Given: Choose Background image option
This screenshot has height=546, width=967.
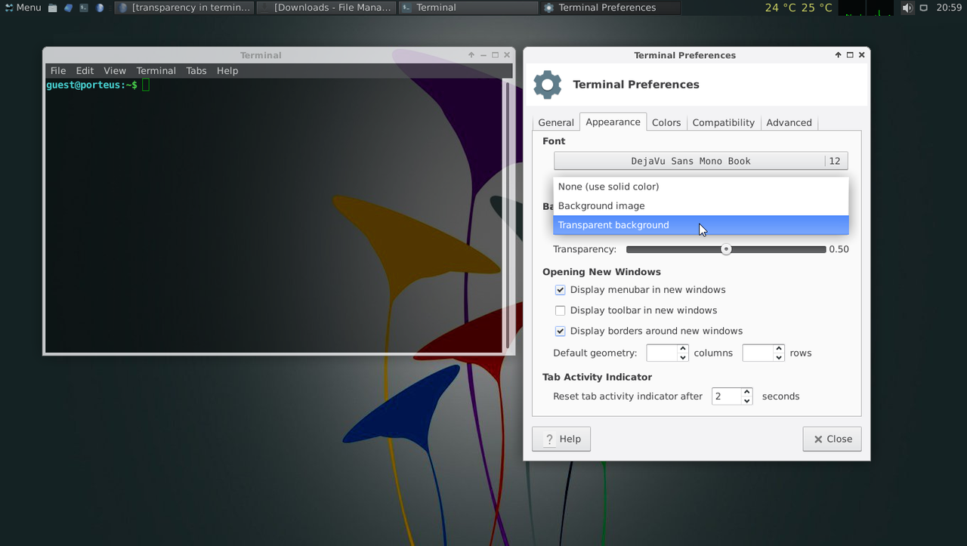Looking at the screenshot, I should click(x=701, y=205).
